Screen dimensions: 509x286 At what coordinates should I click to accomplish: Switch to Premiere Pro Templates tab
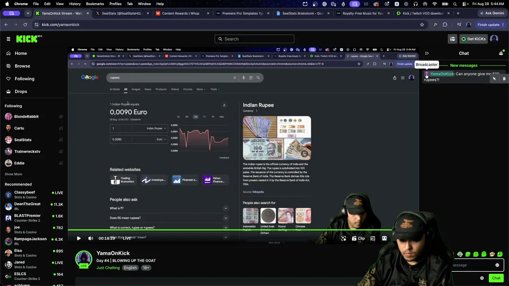[242, 13]
